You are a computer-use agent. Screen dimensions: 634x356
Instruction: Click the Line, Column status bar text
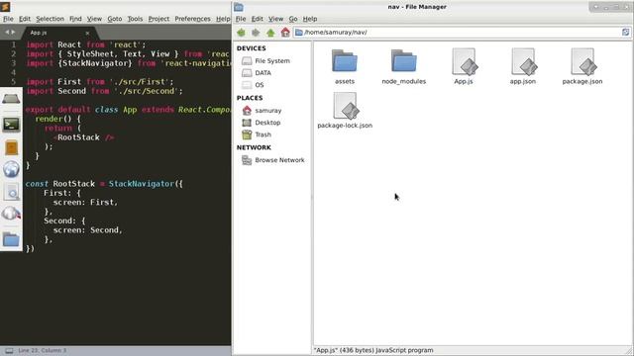[x=42, y=350]
